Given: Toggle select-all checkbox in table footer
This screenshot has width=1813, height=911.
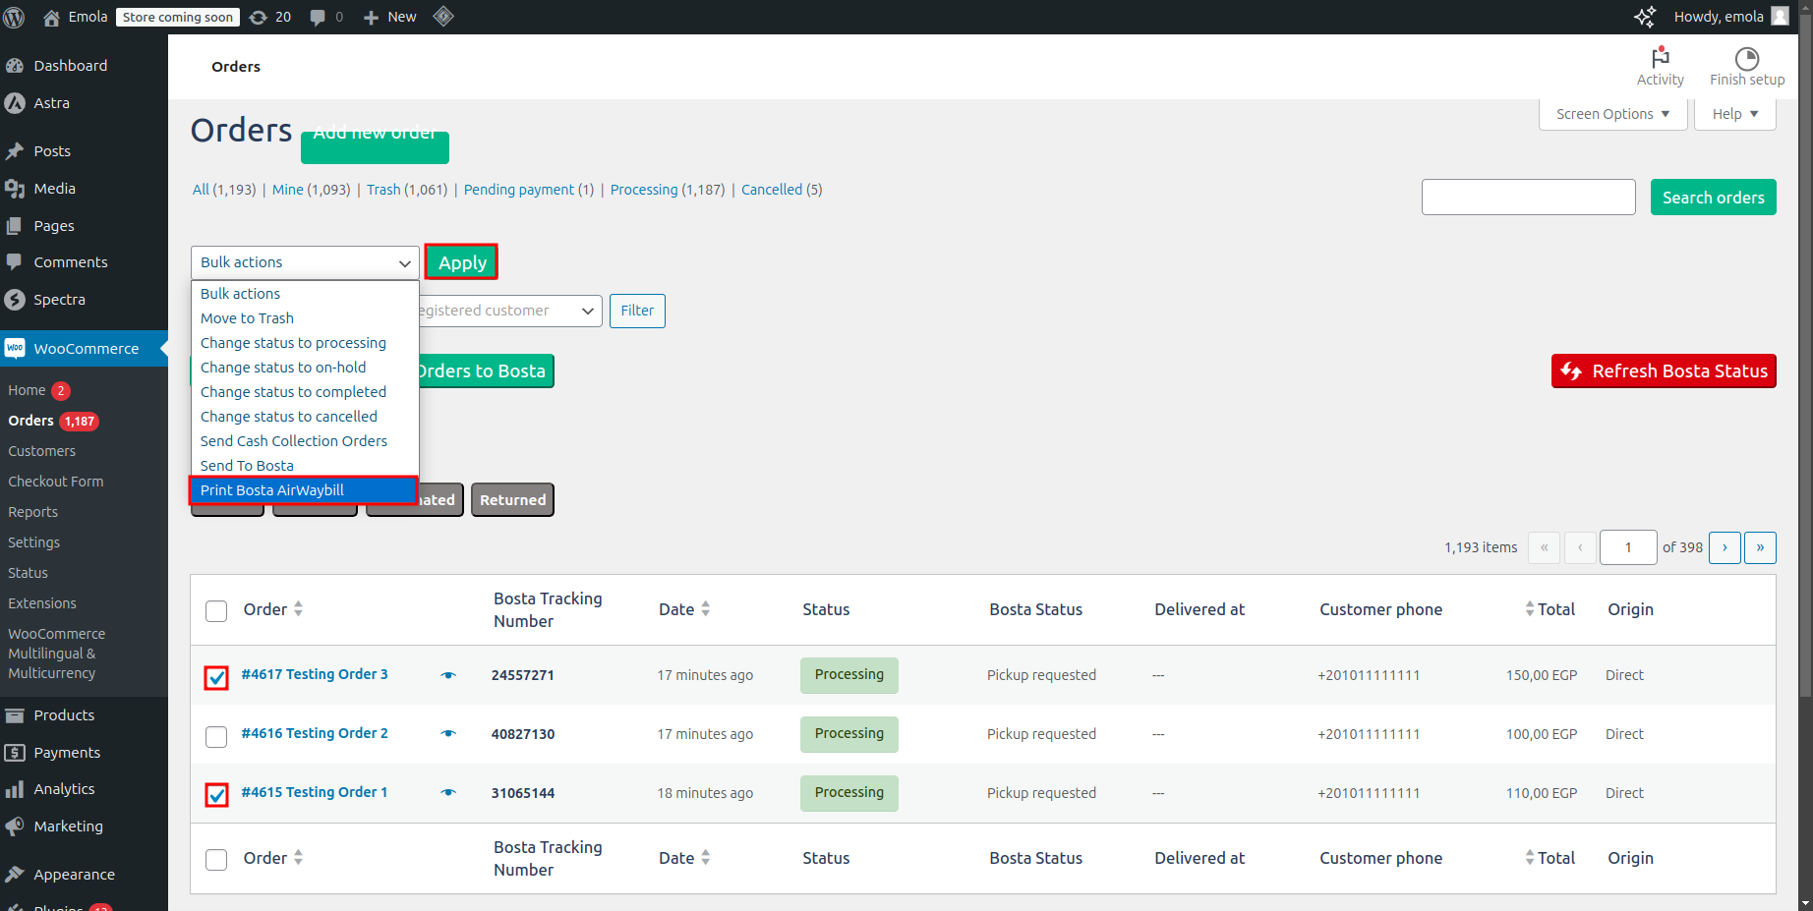Looking at the screenshot, I should tap(216, 860).
